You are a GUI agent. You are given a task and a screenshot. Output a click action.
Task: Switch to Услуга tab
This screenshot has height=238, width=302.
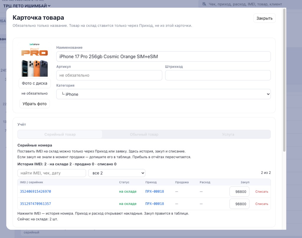228,134
